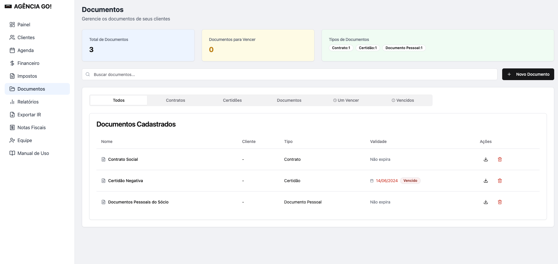558x264 pixels.
Task: Click the Equipe add-user icon
Action: 12,140
